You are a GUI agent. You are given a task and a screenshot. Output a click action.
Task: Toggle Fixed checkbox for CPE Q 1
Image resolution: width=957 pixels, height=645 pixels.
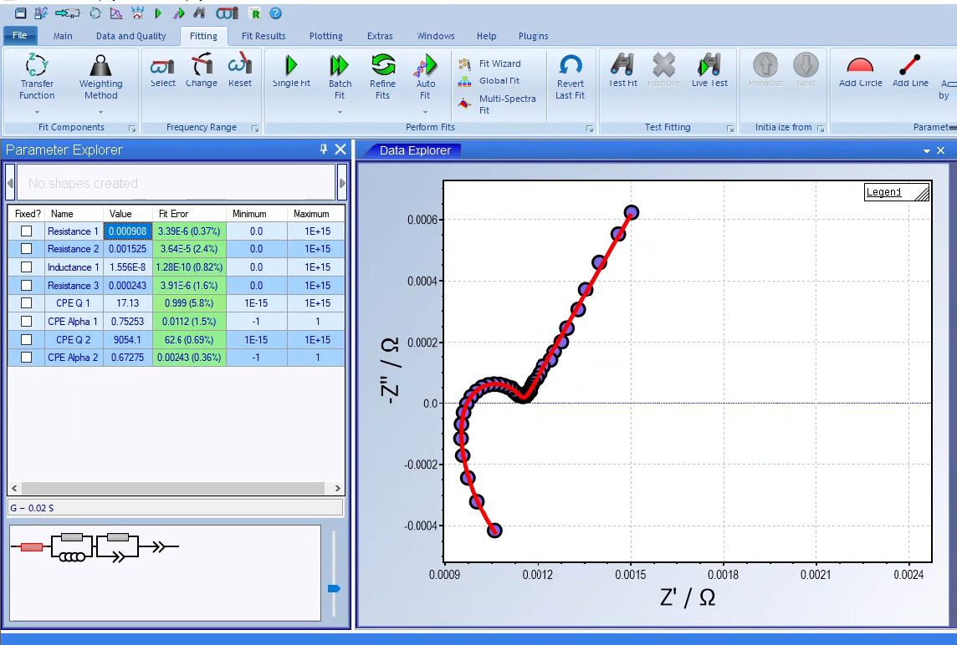click(26, 303)
